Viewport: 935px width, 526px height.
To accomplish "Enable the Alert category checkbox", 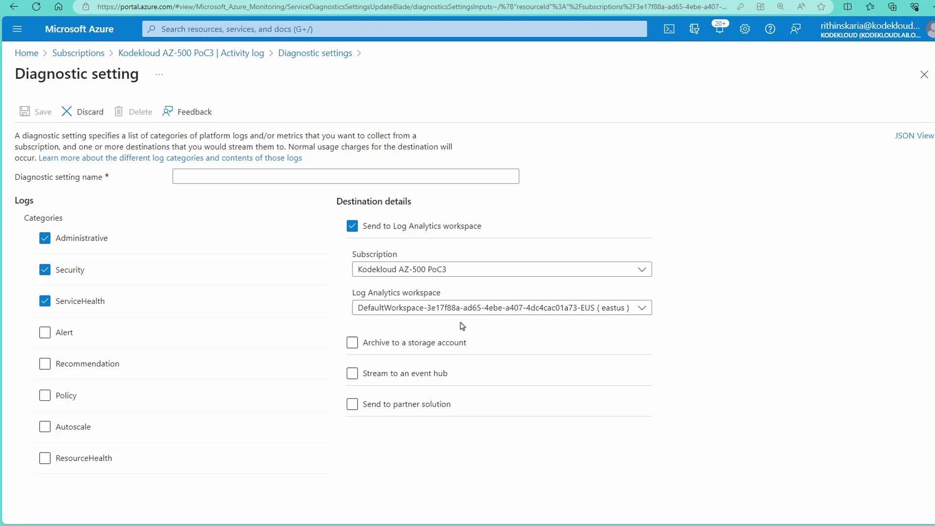I will (45, 333).
